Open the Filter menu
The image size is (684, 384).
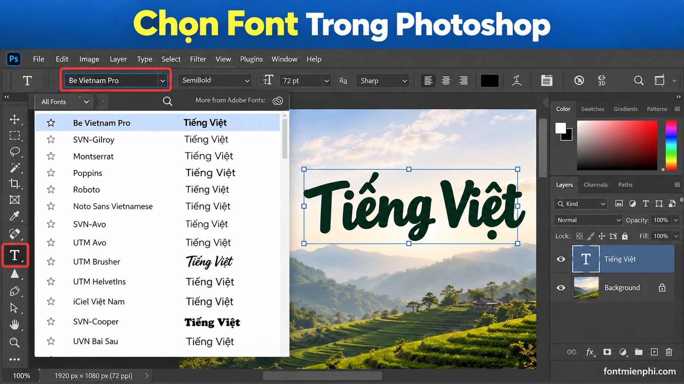(x=198, y=59)
